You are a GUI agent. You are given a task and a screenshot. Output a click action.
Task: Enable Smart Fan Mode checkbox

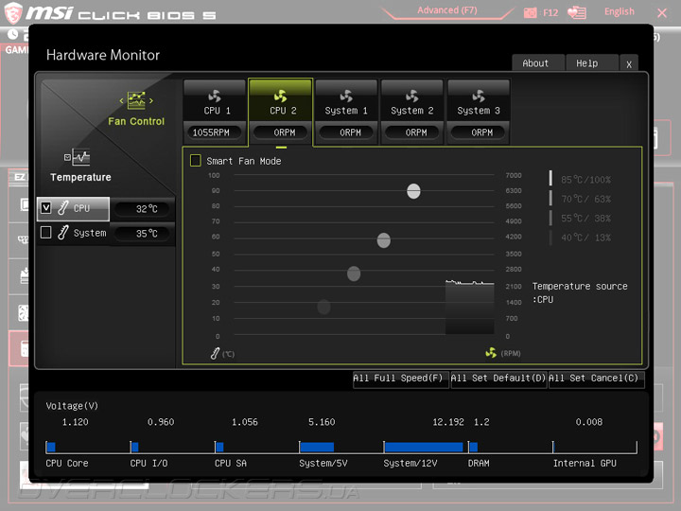196,161
